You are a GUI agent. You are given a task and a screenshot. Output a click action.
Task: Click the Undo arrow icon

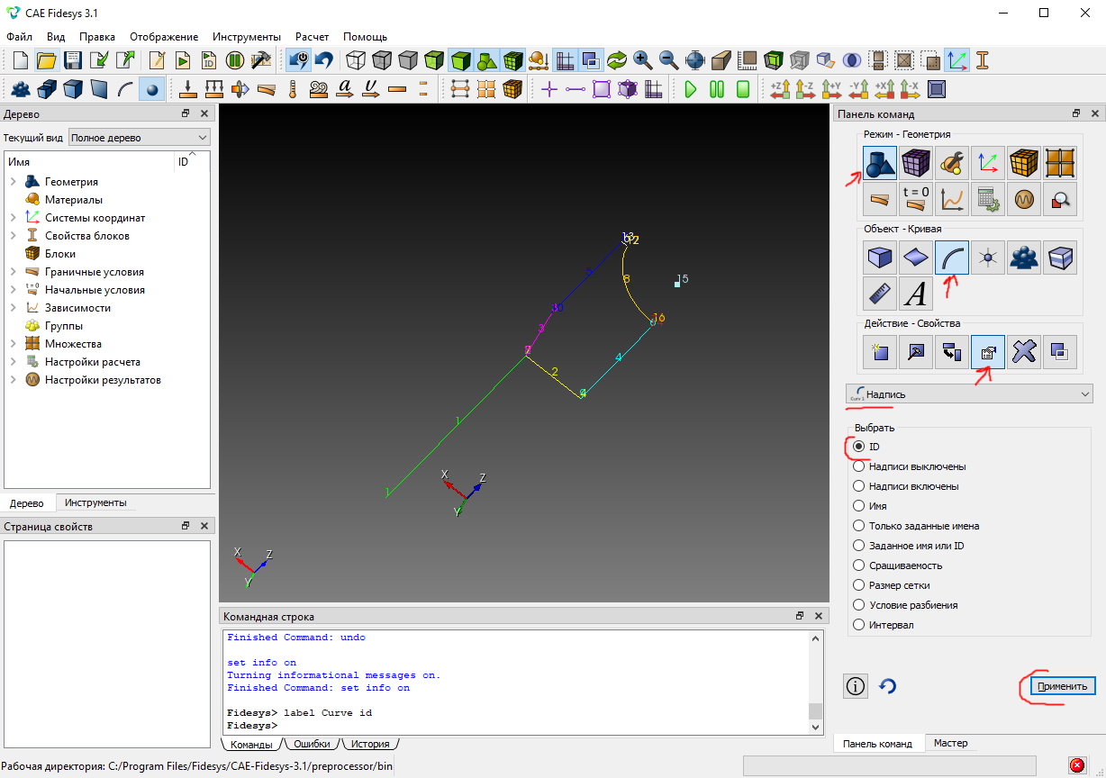click(324, 60)
